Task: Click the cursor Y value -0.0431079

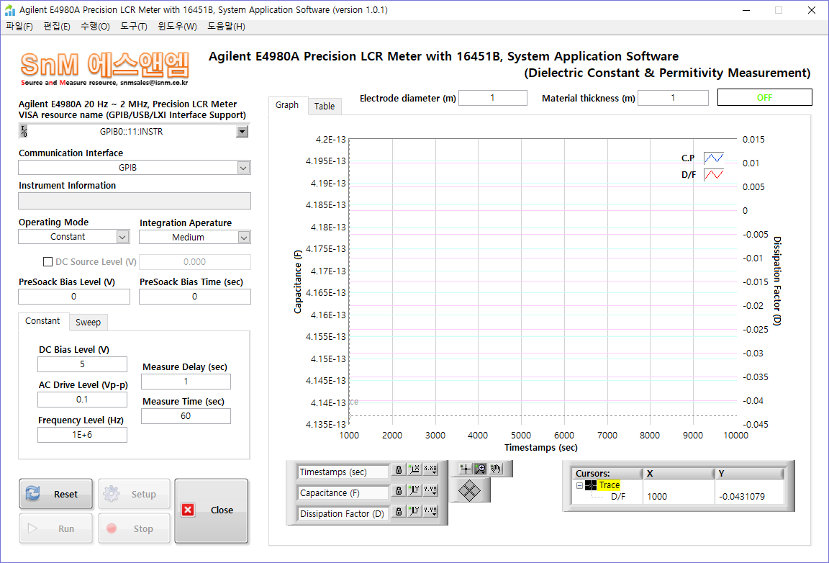Action: [x=741, y=497]
